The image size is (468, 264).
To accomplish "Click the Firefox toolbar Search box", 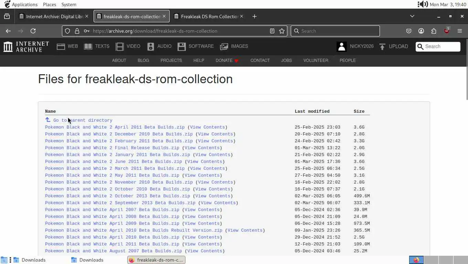I will 335,31.
